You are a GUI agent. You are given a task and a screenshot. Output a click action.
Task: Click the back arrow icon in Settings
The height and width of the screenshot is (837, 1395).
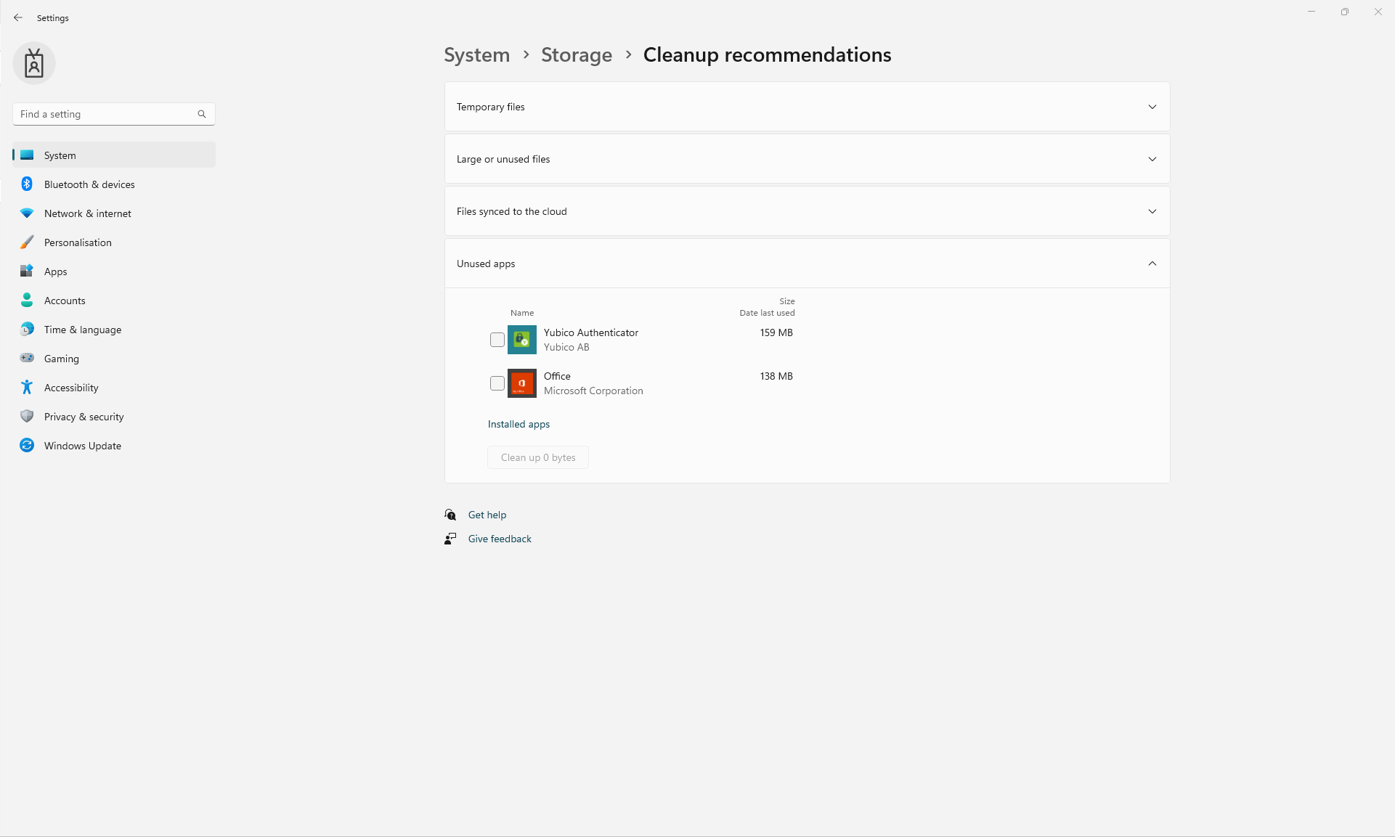point(18,17)
